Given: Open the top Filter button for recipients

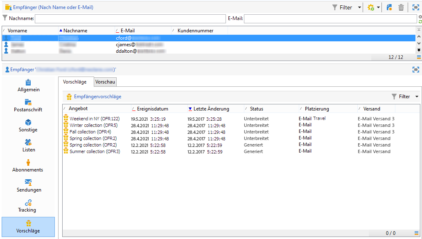Looking at the screenshot, I should pos(342,7).
